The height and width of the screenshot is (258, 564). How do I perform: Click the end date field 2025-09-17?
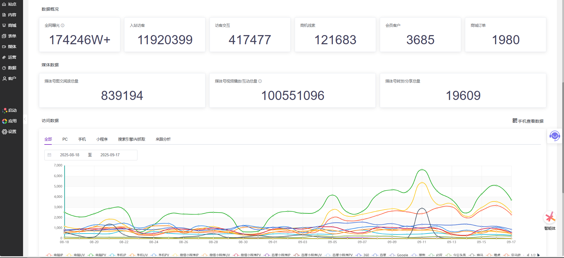(x=110, y=155)
